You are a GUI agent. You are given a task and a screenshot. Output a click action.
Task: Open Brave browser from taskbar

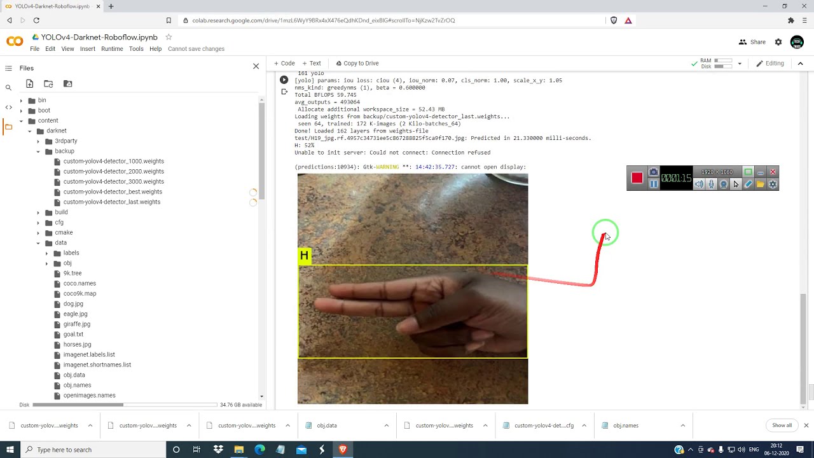pos(343,450)
